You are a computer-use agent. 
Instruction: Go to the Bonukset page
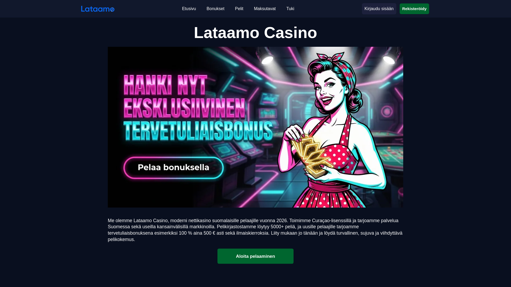(215, 9)
